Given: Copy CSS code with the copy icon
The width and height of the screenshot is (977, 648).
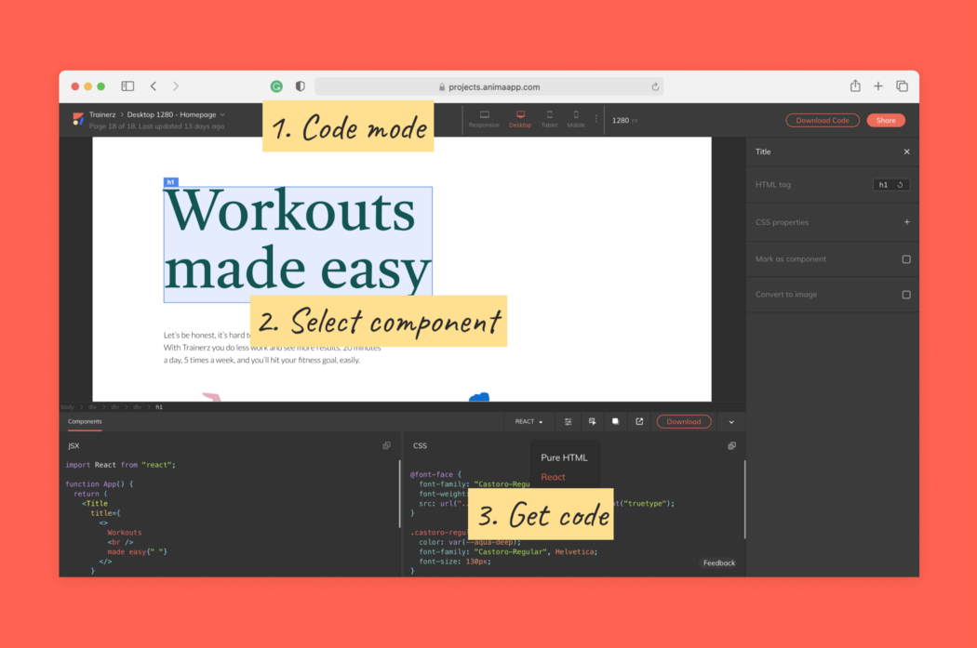Looking at the screenshot, I should [731, 446].
